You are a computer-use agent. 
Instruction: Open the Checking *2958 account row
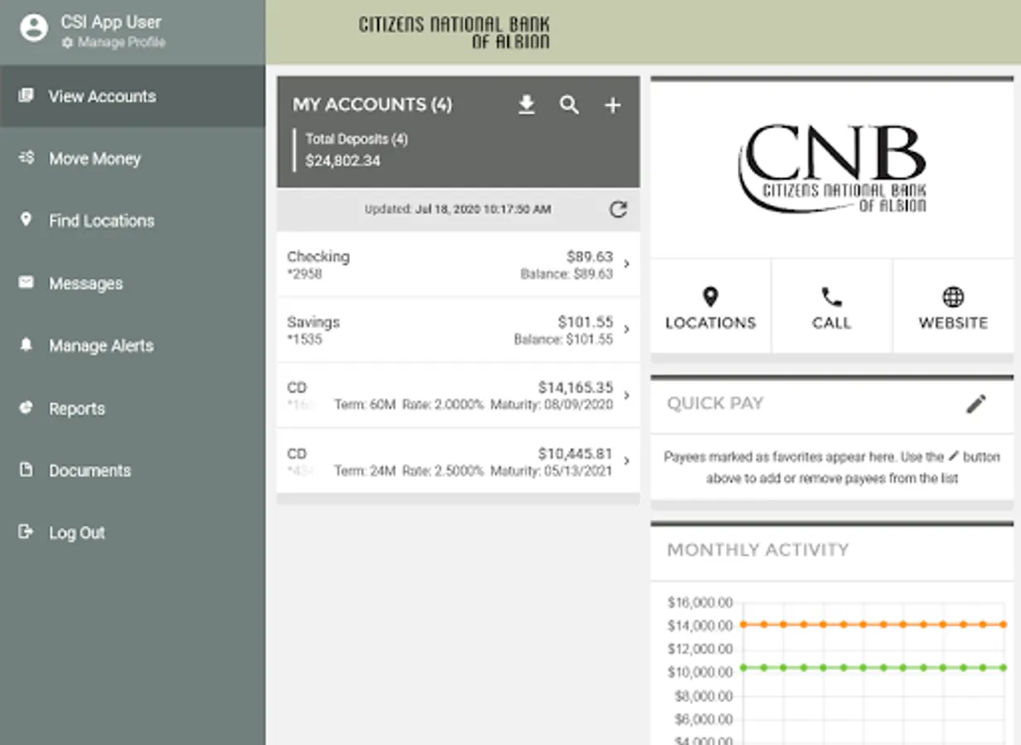click(458, 264)
